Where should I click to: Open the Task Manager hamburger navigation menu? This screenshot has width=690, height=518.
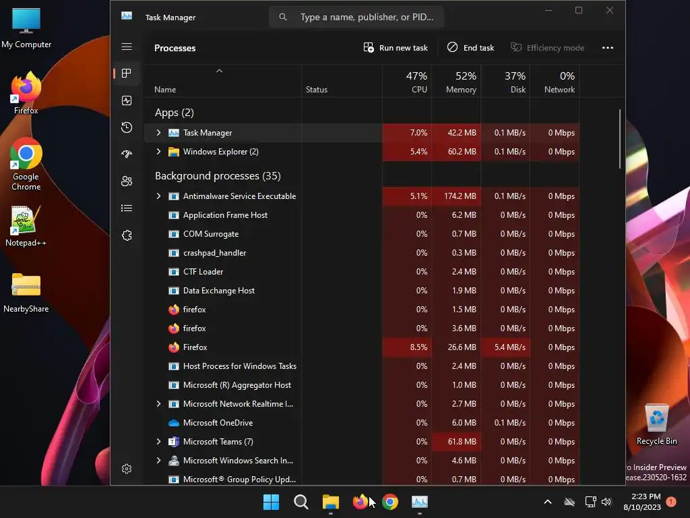click(x=127, y=47)
